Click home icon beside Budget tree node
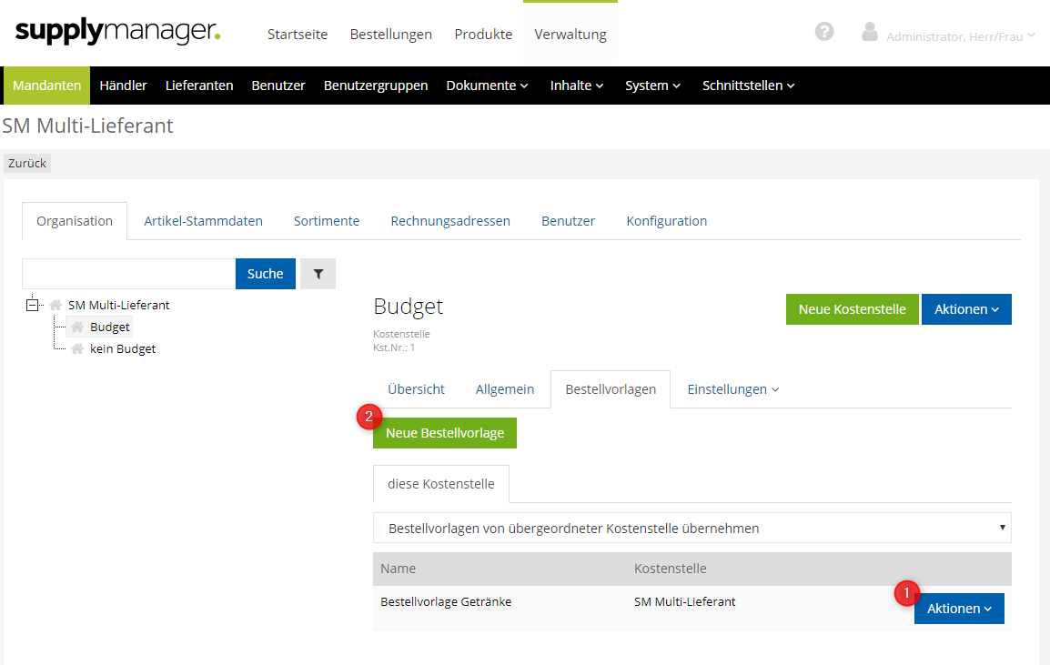This screenshot has height=665, width=1050. point(78,327)
